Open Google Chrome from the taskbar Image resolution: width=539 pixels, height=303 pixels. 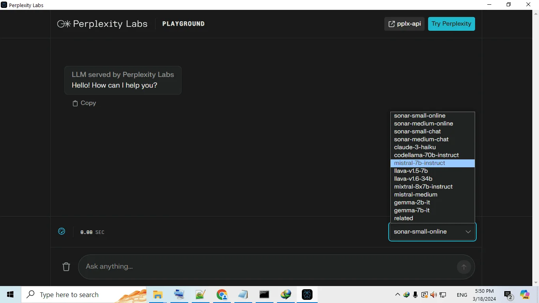[222, 295]
